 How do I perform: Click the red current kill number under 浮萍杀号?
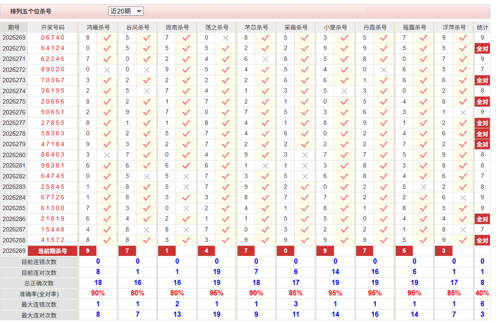[444, 251]
